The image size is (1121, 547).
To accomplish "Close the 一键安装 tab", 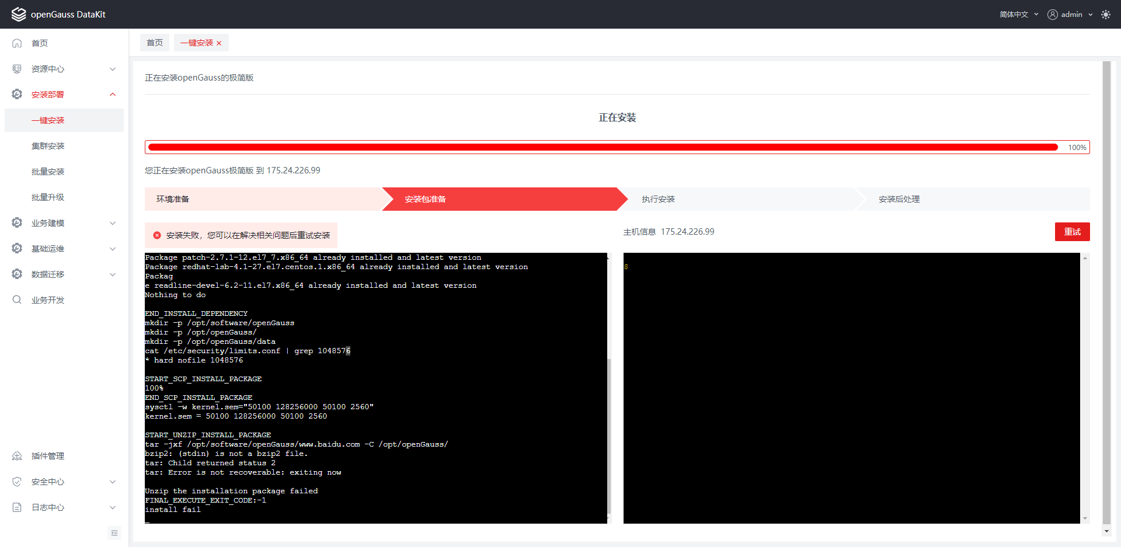I will click(x=219, y=43).
